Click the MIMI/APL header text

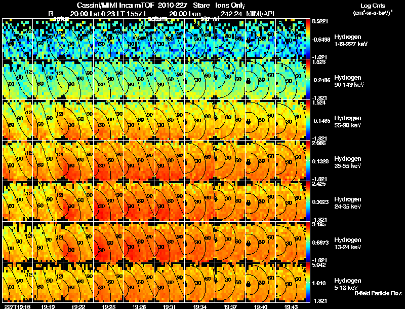(x=261, y=14)
